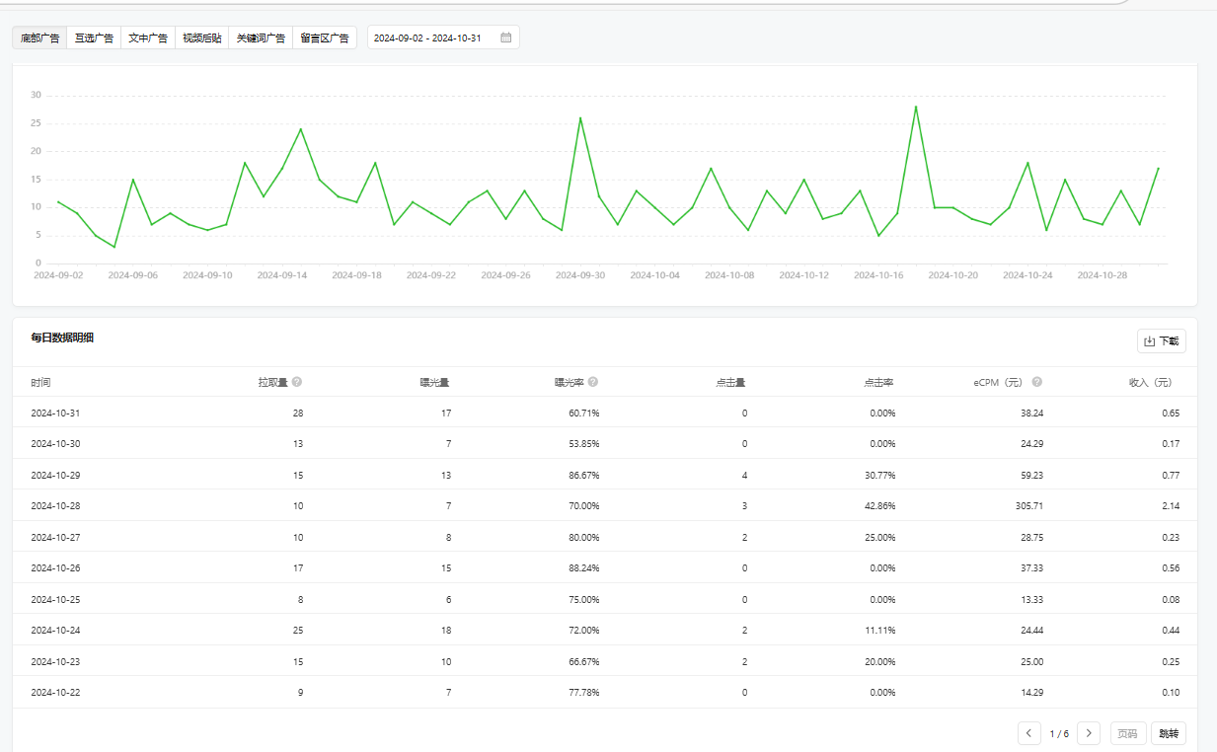Click the help icon next to eCPM（元）
The width and height of the screenshot is (1217, 752).
click(x=1037, y=382)
